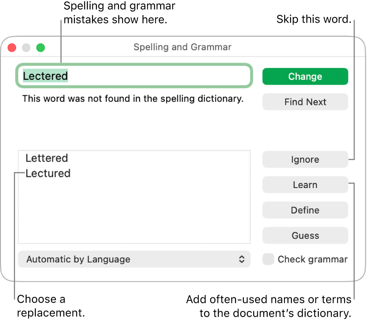This screenshot has height=320, width=367.
Task: Click Learn to add word to dictionary
Action: 305,185
